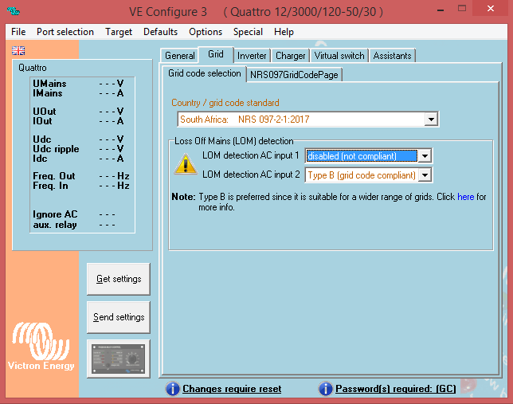Click the IOut reading row

point(78,121)
